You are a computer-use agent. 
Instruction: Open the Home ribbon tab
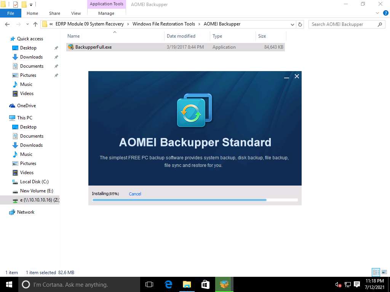[32, 13]
